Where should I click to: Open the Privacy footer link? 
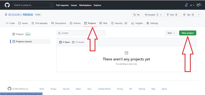point(54,89)
